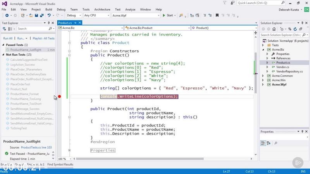Open the Analyze menu
Screen dimensions: 310x174
tap(130, 9)
